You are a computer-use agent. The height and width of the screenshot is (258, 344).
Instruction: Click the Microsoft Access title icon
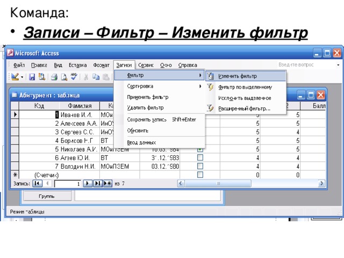[10, 53]
